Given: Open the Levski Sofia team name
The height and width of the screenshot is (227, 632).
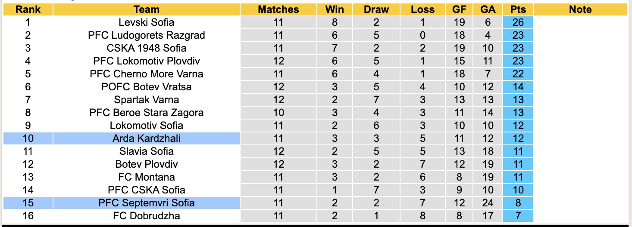Looking at the screenshot, I should click(147, 22).
